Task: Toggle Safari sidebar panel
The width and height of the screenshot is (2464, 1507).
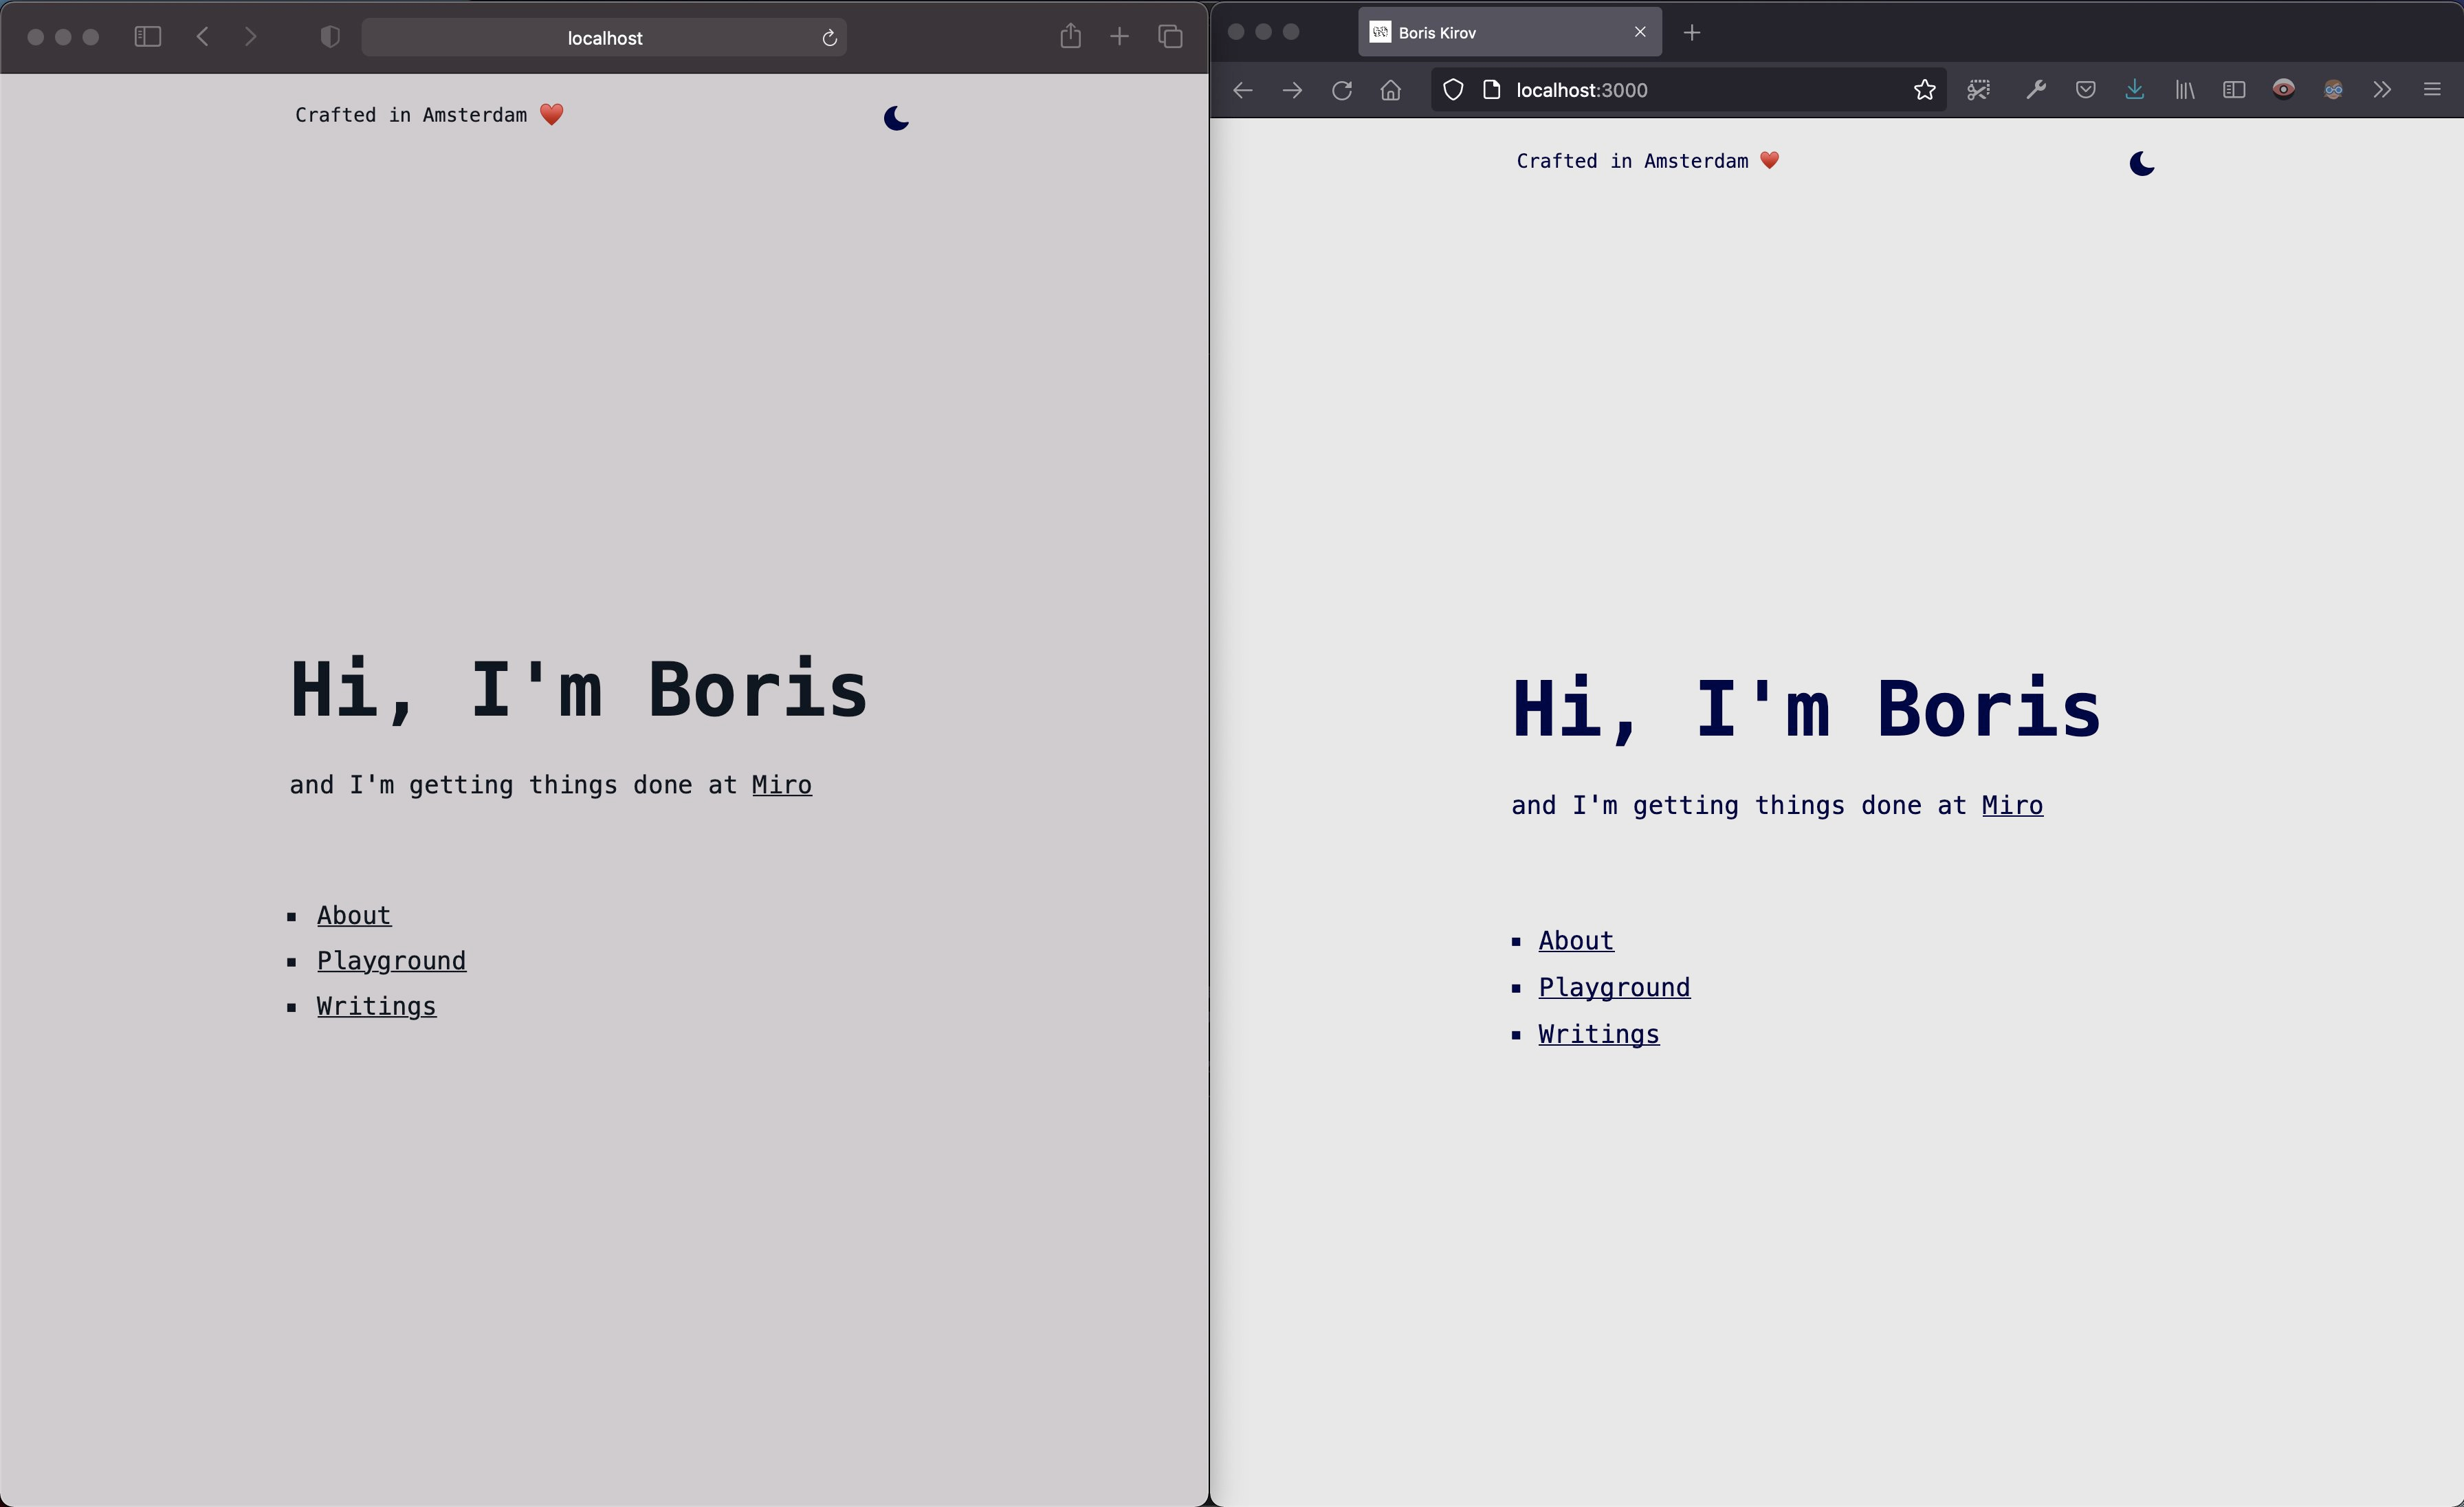Action: (x=147, y=37)
